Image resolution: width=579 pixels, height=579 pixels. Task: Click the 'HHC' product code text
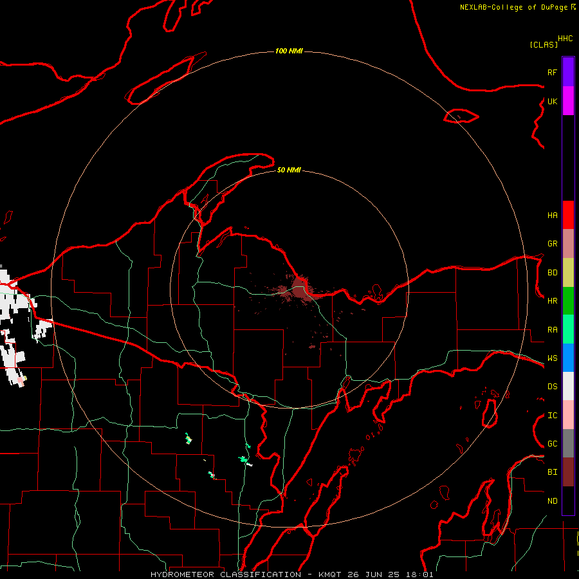pyautogui.click(x=565, y=39)
